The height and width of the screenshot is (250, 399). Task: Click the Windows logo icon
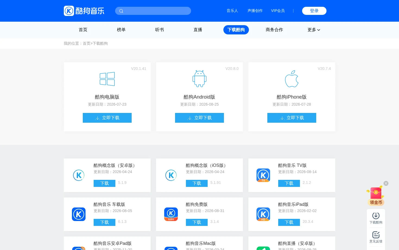click(x=107, y=79)
